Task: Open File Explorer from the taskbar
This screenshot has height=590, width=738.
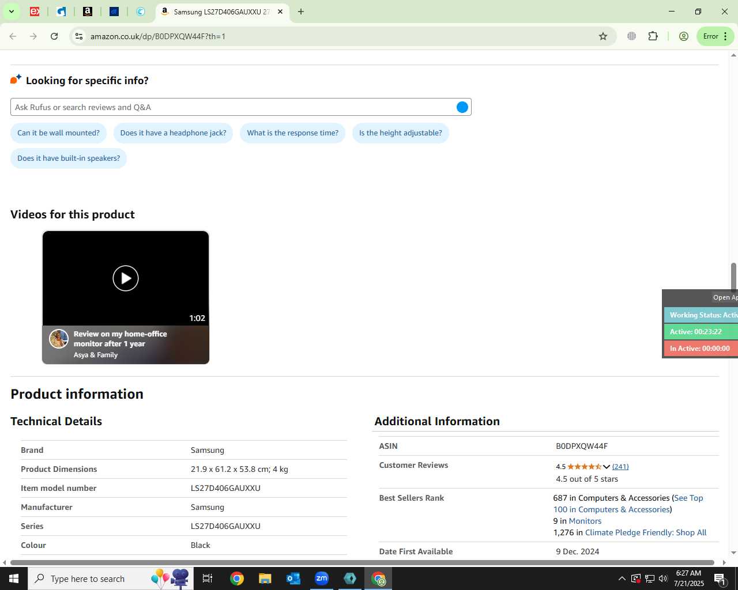Action: (x=265, y=578)
